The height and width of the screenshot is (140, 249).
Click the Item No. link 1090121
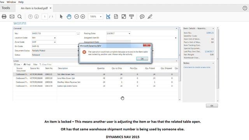(210, 33)
